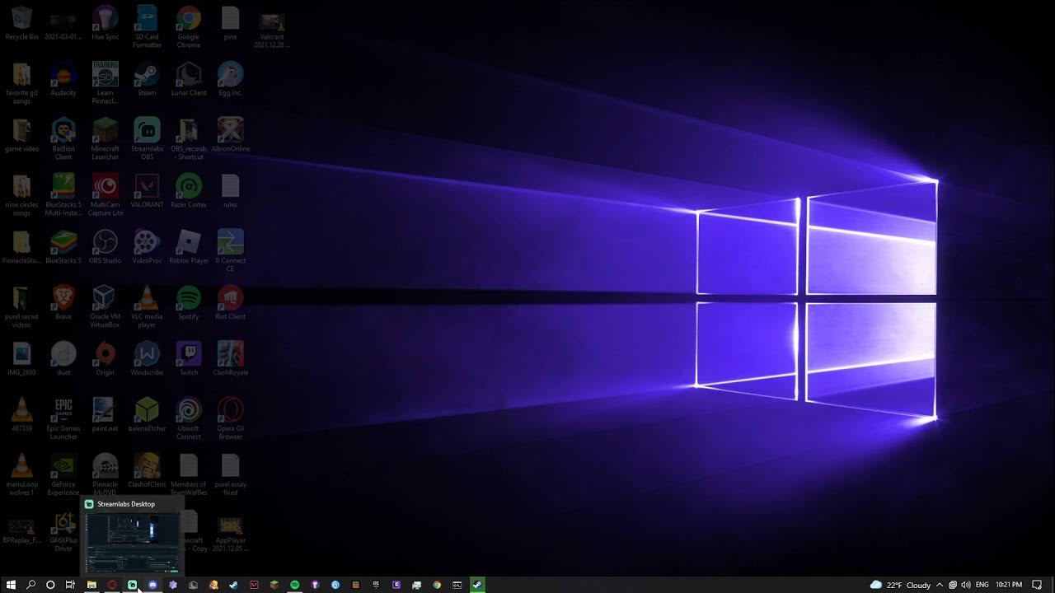The image size is (1055, 593).
Task: Launch Razer Cortex shortcut
Action: [x=189, y=192]
